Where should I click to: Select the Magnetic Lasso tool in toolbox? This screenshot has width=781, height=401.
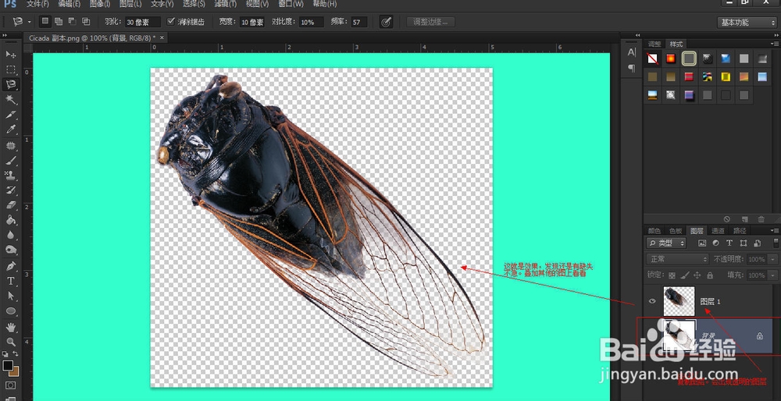pos(10,84)
